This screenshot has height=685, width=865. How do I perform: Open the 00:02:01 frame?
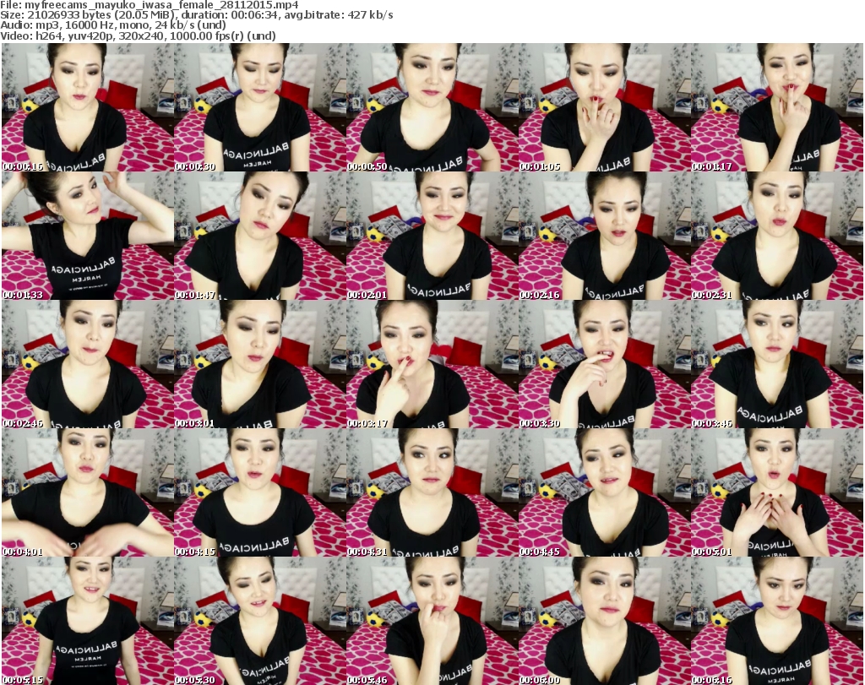(432, 236)
